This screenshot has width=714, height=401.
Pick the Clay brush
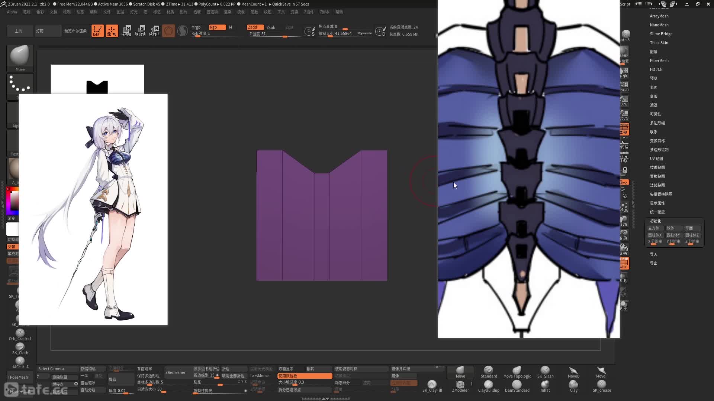[x=573, y=386]
